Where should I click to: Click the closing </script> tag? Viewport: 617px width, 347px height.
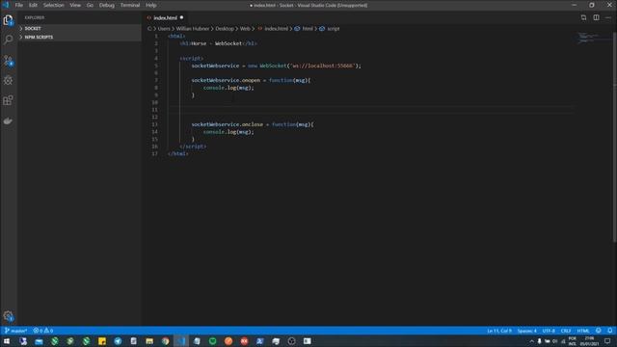point(193,147)
